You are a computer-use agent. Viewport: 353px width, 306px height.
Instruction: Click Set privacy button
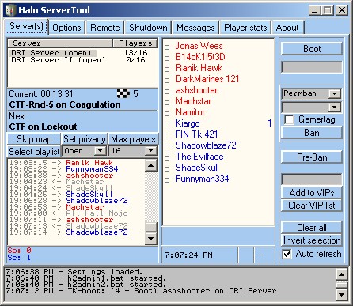click(x=85, y=139)
